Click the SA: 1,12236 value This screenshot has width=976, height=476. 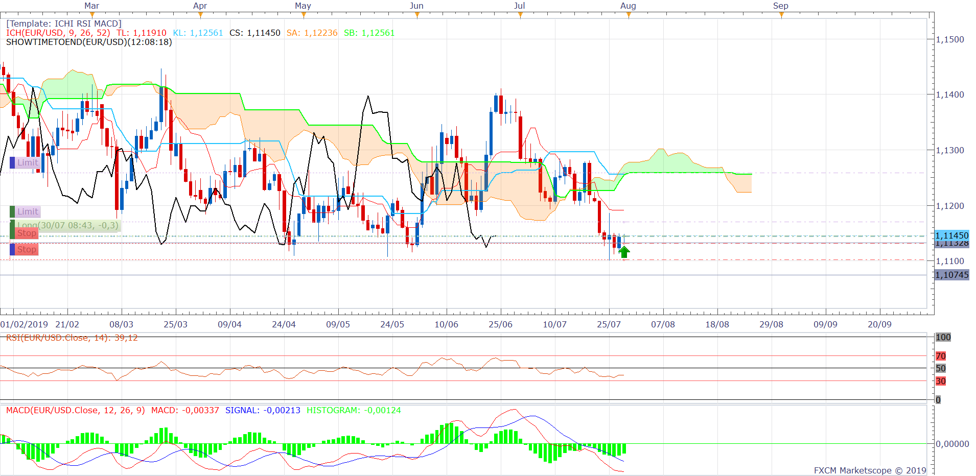312,33
